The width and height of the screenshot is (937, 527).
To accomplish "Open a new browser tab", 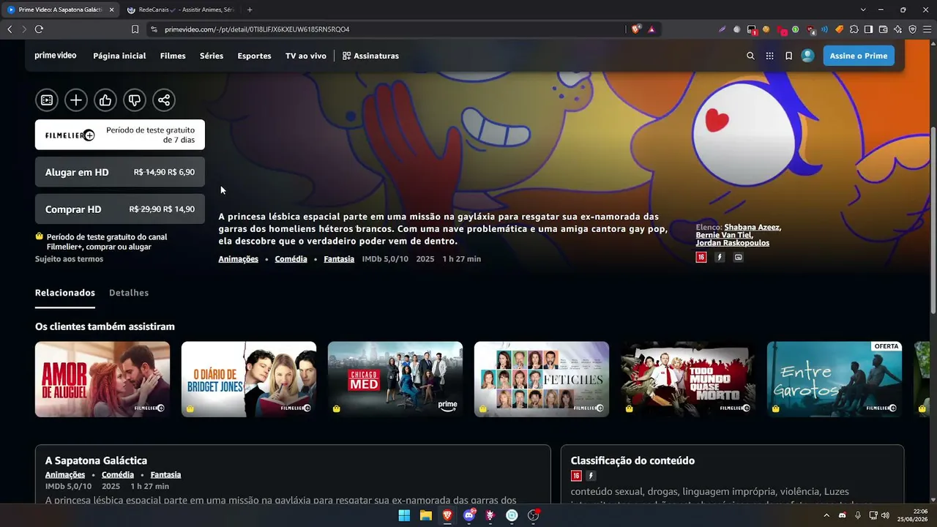I will tap(250, 10).
